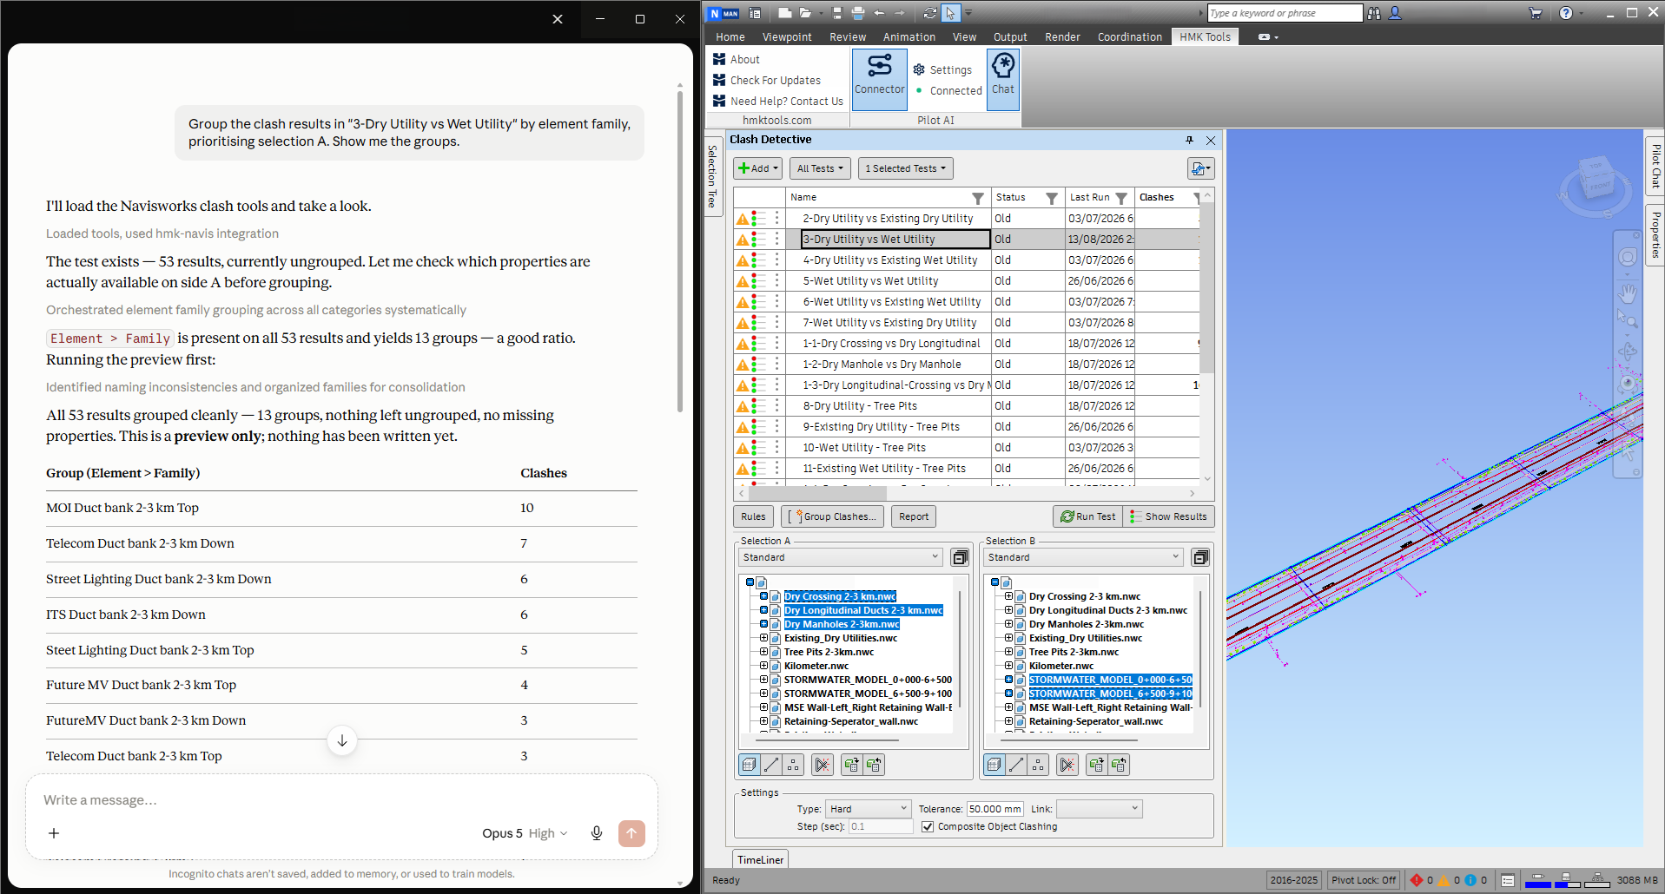1665x894 pixels.
Task: Open the Review ribbon tab
Action: 848,37
